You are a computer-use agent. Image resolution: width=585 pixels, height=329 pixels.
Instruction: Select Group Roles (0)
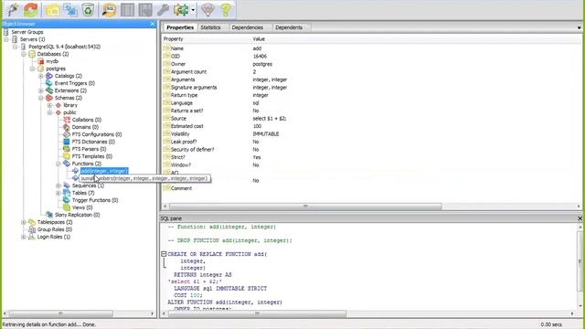tap(55, 229)
